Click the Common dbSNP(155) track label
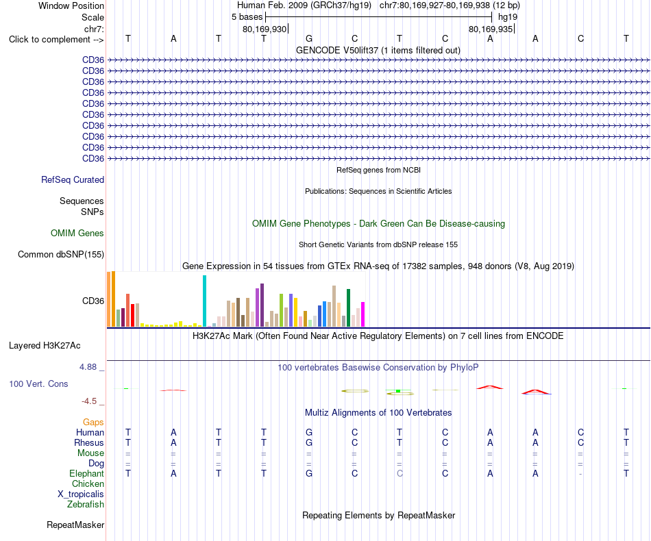The width and height of the screenshot is (651, 541). 61,254
